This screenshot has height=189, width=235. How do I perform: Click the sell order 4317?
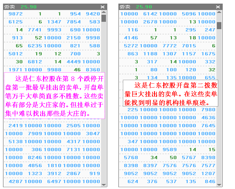click(x=74, y=142)
